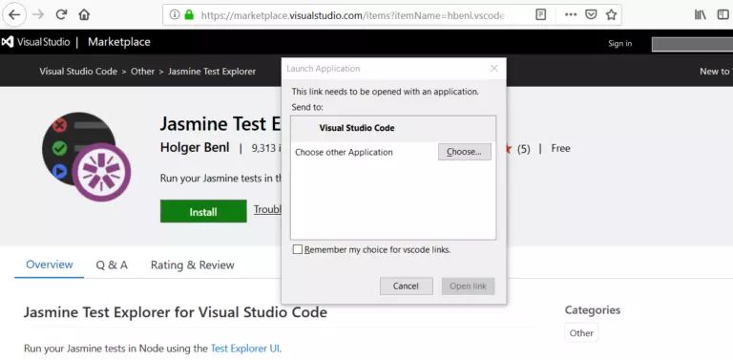Open the Library icon in the toolbar
733x360 pixels.
click(x=701, y=14)
